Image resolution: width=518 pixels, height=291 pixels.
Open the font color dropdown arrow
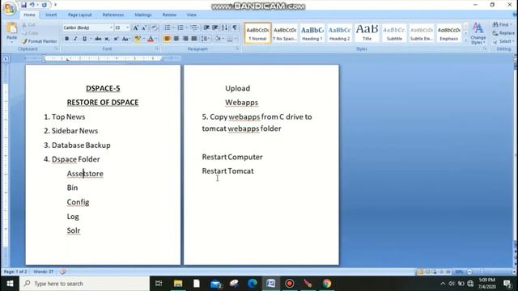(156, 39)
